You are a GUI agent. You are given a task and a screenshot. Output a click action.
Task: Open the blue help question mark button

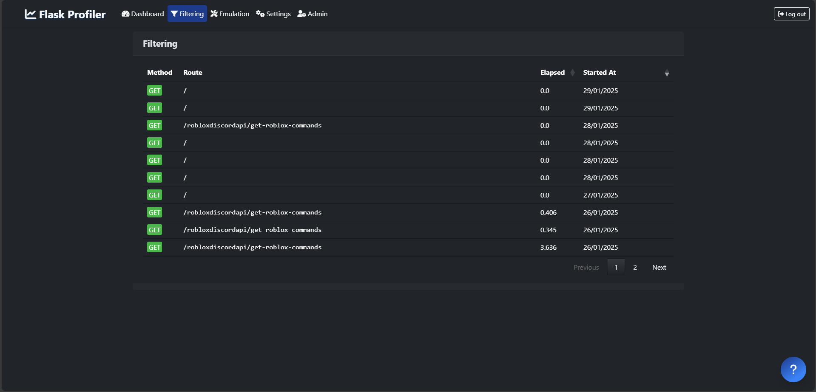793,369
